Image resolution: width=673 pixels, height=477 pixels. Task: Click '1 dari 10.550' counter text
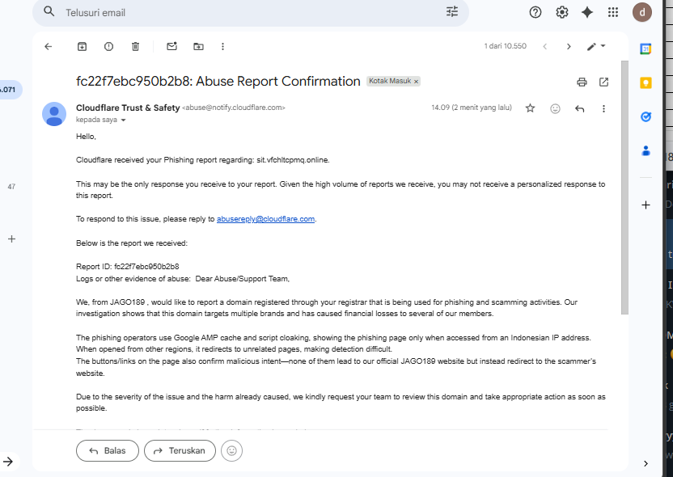pyautogui.click(x=506, y=46)
